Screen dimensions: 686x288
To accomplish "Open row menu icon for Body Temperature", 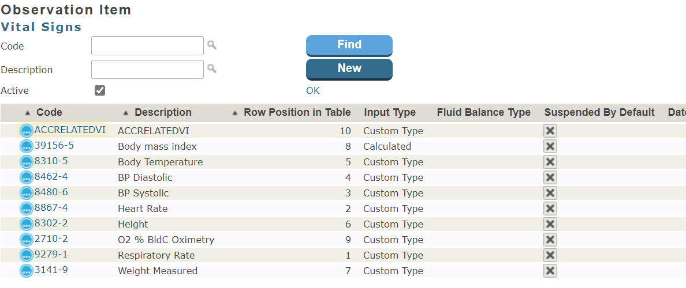I will click(27, 162).
